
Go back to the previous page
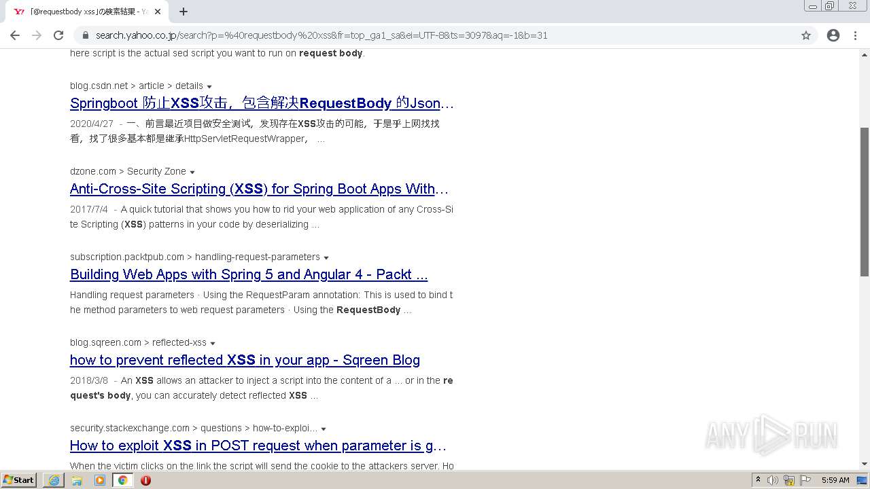15,35
